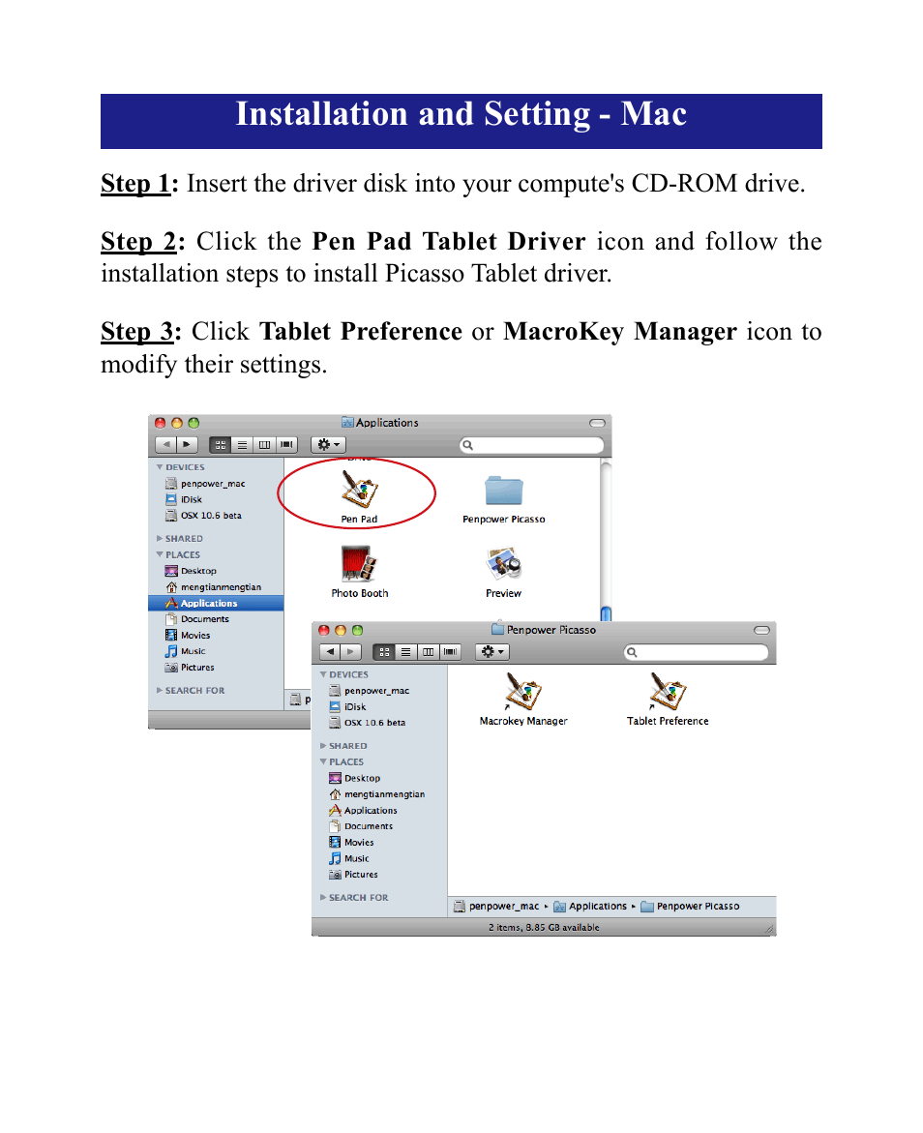Go forward in the Applications window

[x=187, y=444]
